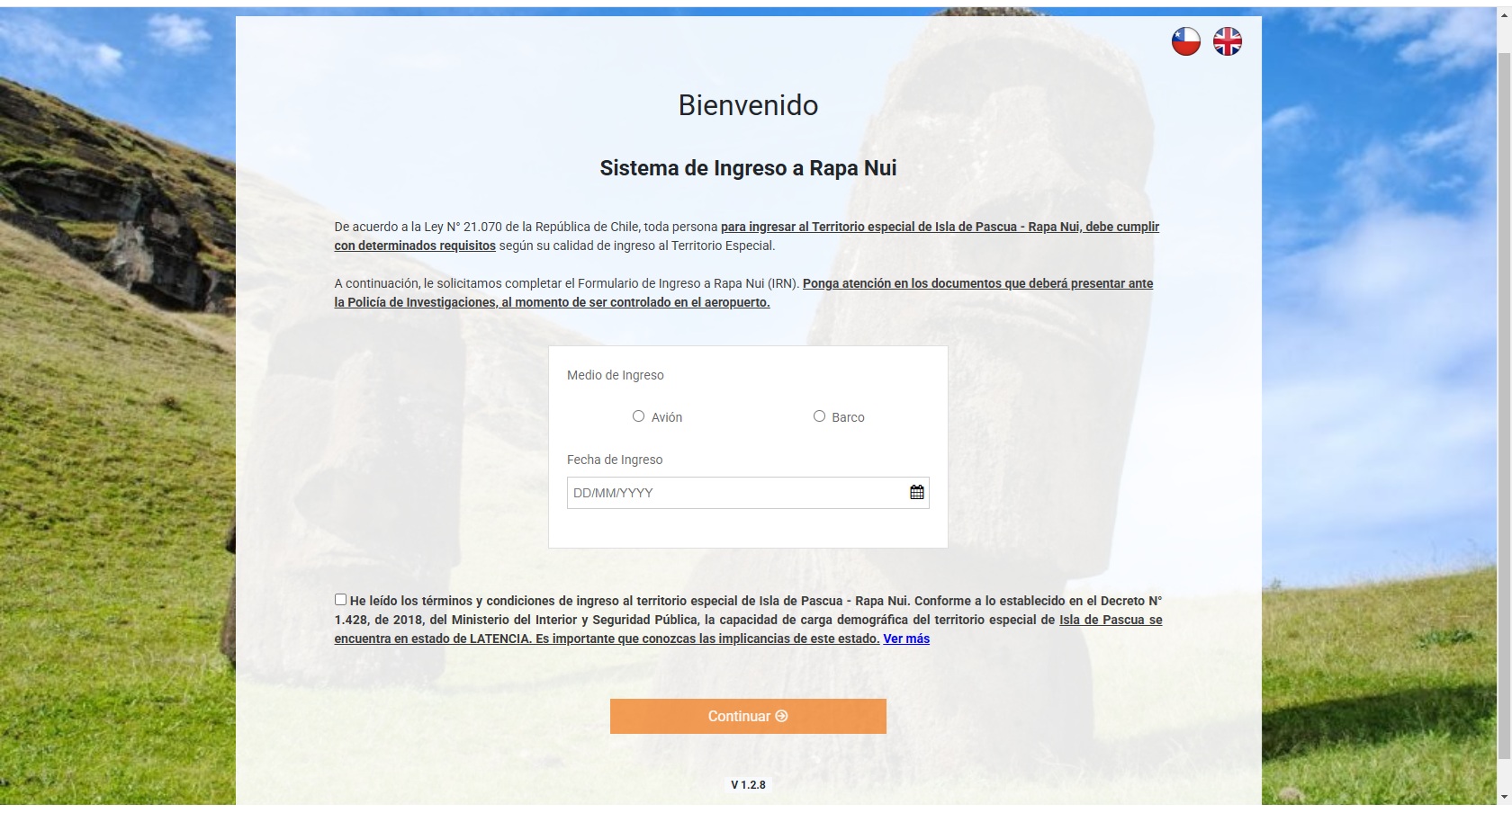The width and height of the screenshot is (1512, 813).
Task: Check the terms and conditions checkbox
Action: tap(340, 600)
